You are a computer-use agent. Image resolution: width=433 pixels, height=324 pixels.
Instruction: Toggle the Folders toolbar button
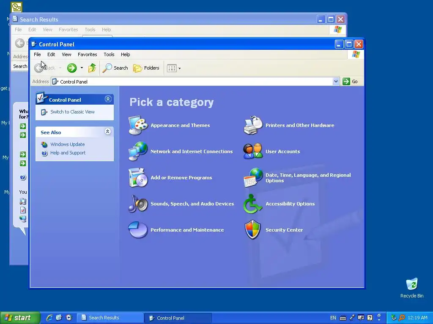pos(146,68)
